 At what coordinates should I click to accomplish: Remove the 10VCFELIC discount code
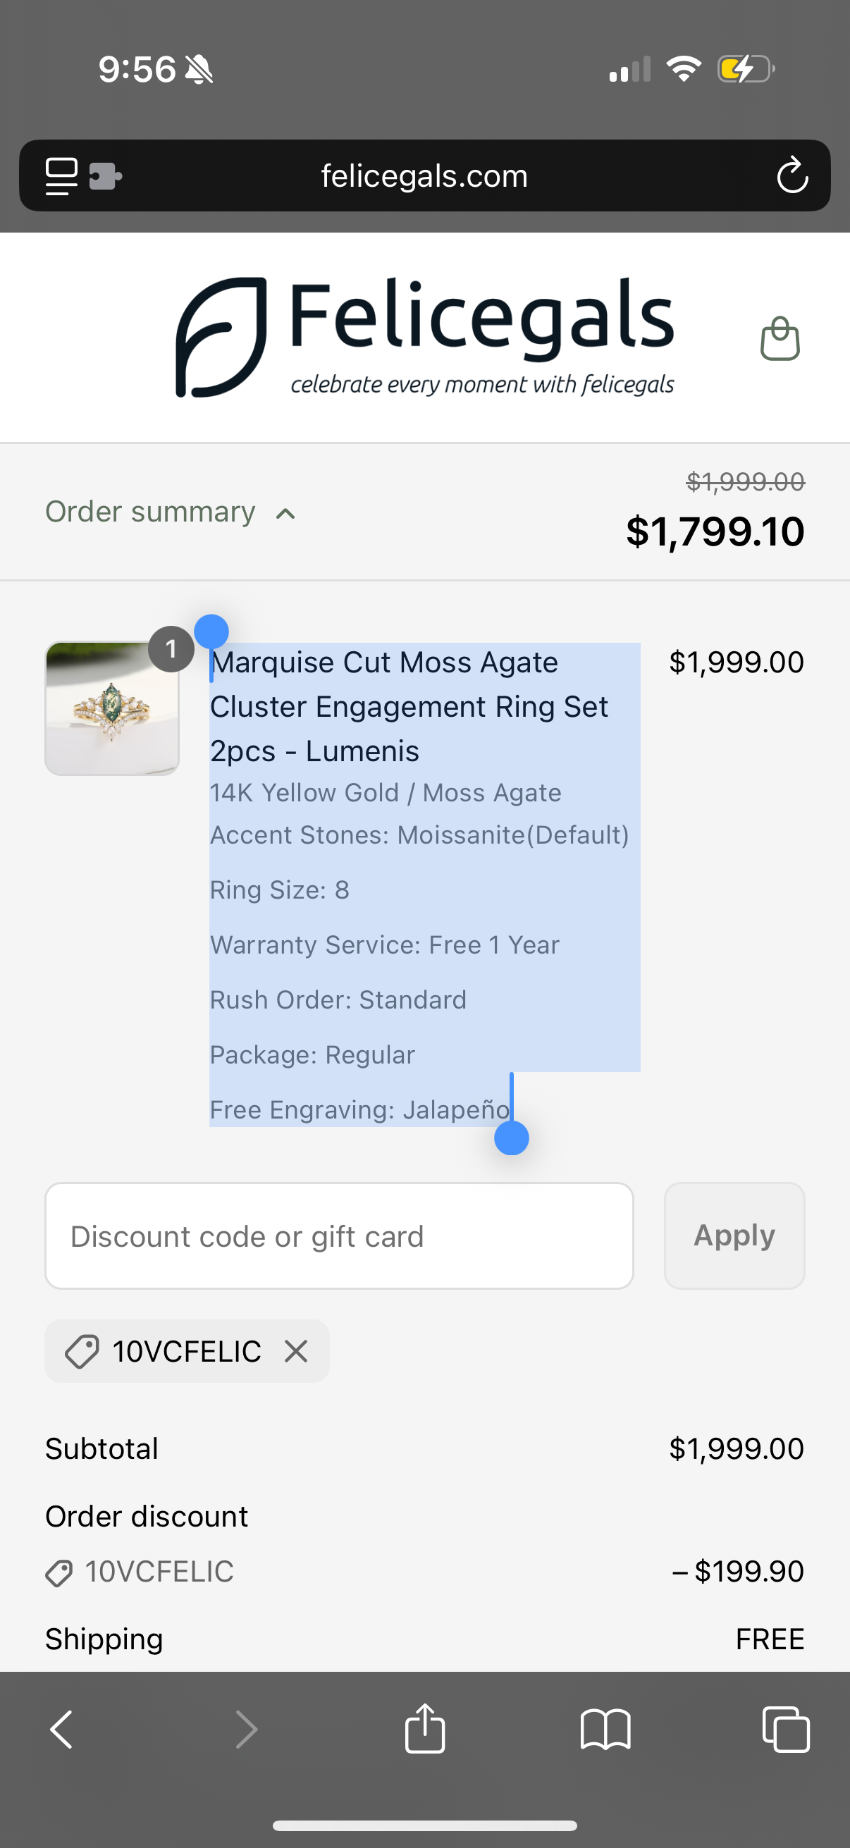click(295, 1351)
